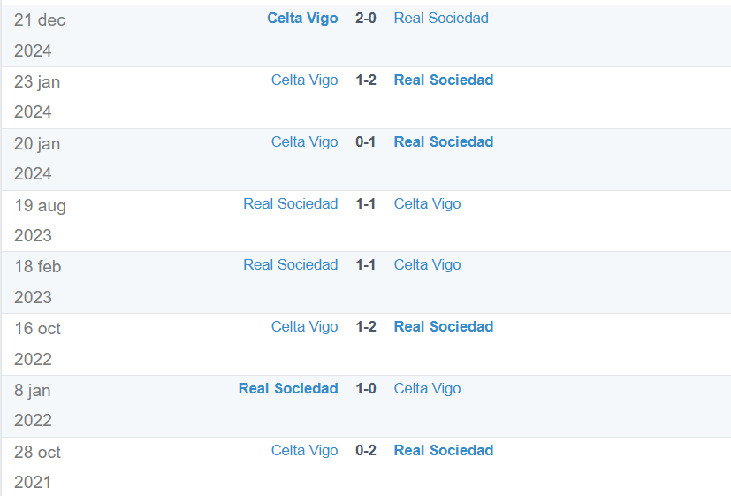Click Celta Vigo in the 23 jan 2024 row
Image resolution: width=731 pixels, height=496 pixels.
click(304, 80)
